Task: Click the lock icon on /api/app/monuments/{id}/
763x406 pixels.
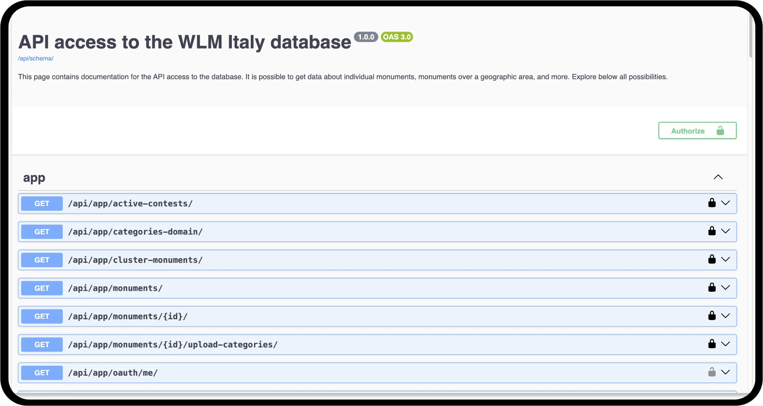Action: pyautogui.click(x=712, y=315)
